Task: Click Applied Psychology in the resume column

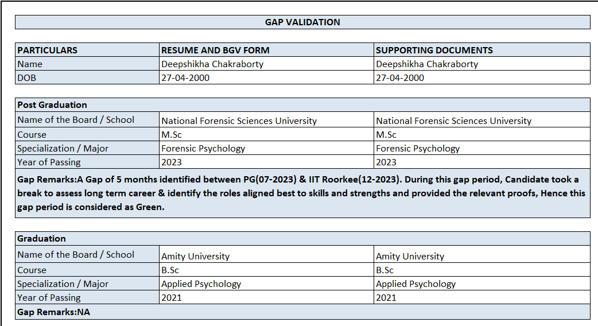Action: [x=201, y=284]
